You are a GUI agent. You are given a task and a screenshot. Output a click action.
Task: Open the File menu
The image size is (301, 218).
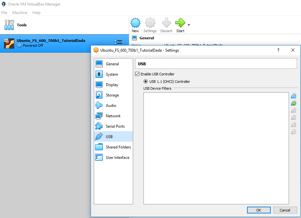click(x=4, y=13)
